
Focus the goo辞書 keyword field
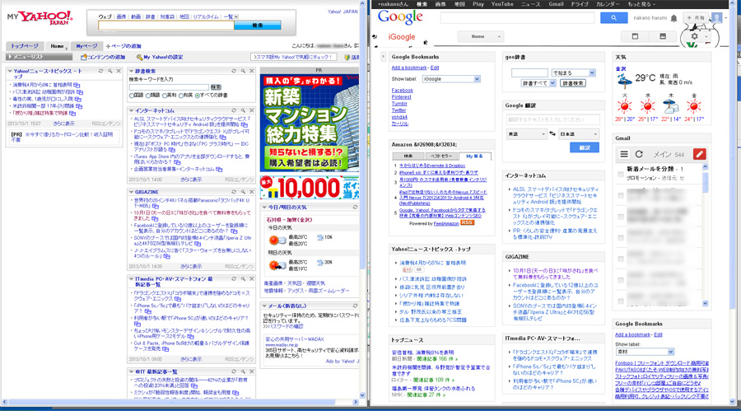tap(529, 72)
